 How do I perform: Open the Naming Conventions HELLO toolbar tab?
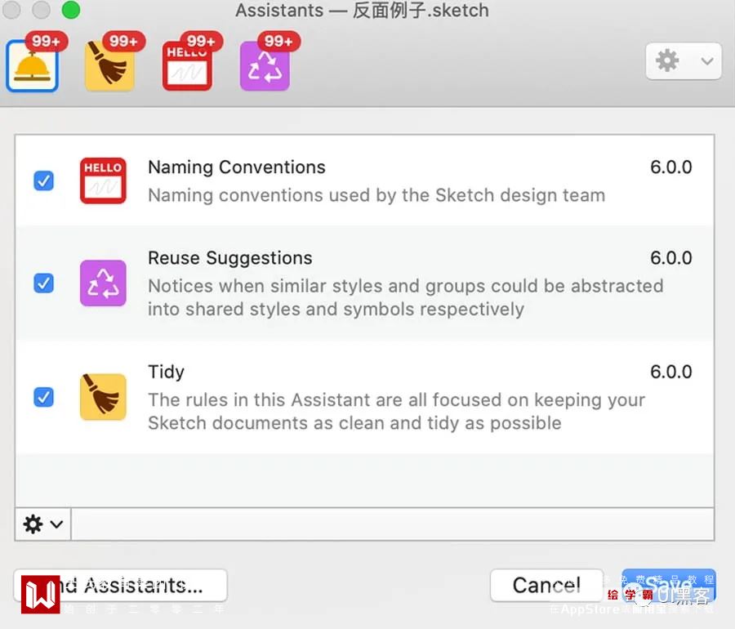tap(187, 65)
